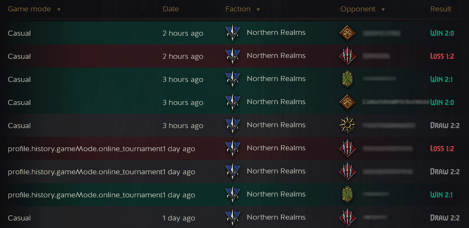Click the Scoia'tael icon in 3 hours ago row
Image resolution: width=469 pixels, height=228 pixels.
click(x=347, y=79)
